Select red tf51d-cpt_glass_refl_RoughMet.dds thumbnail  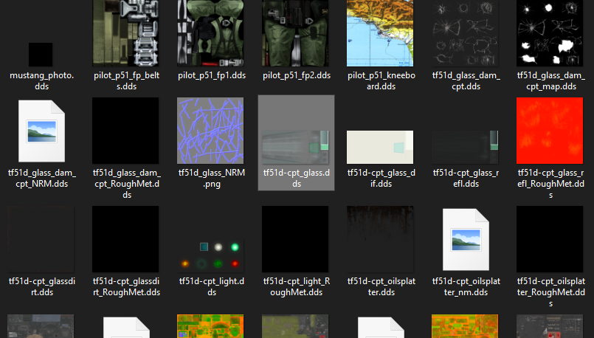coord(550,131)
